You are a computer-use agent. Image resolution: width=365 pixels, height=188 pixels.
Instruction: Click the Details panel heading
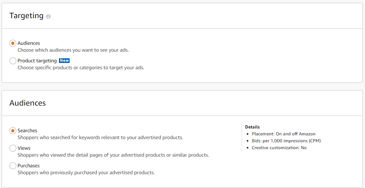(x=252, y=127)
